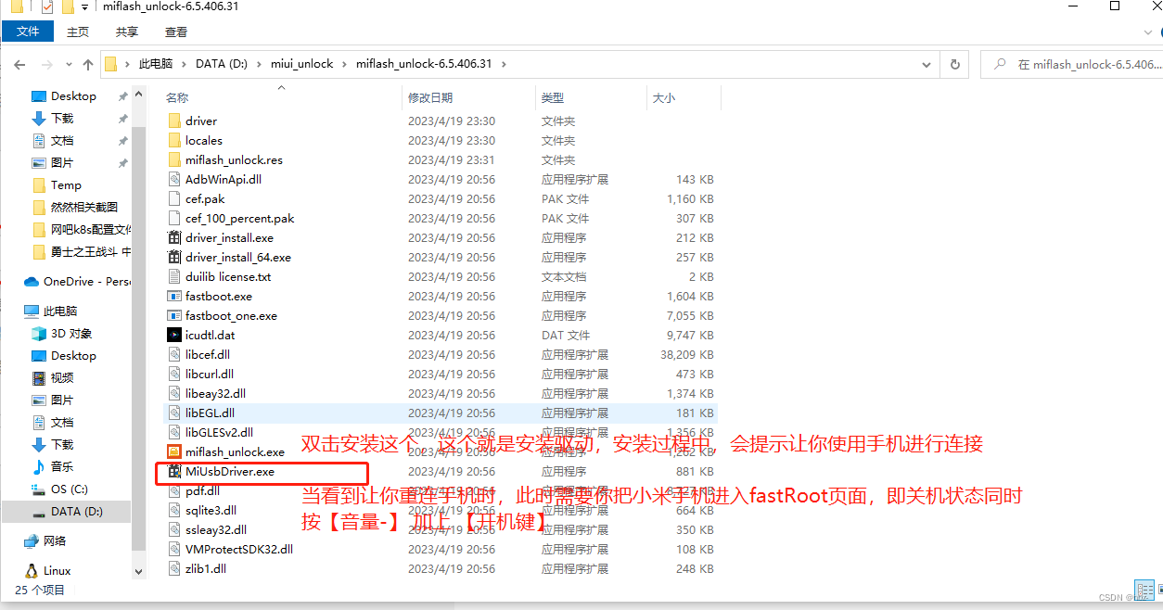Select ssleay32.dll file
The width and height of the screenshot is (1163, 610).
216,529
